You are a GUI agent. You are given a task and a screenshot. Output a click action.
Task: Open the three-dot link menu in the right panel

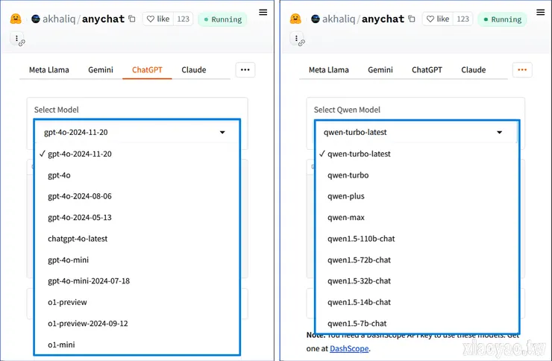[x=297, y=39]
